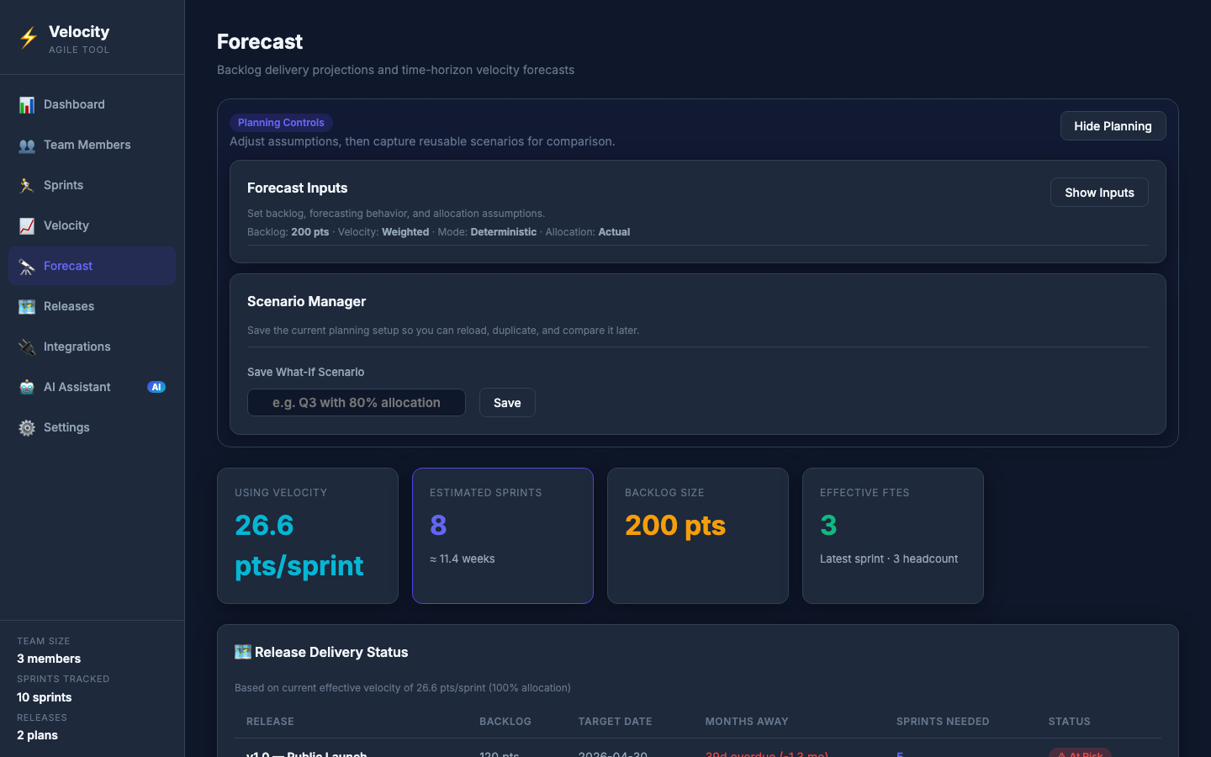Click the Months Away column header
Viewport: 1211px width, 757px height.
pyautogui.click(x=747, y=722)
